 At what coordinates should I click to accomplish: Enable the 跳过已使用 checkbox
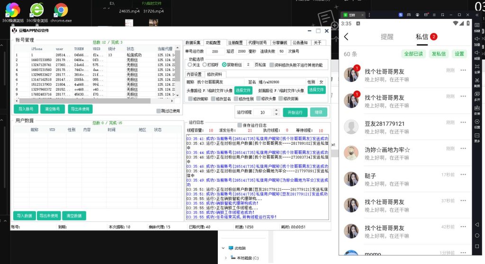(159, 111)
